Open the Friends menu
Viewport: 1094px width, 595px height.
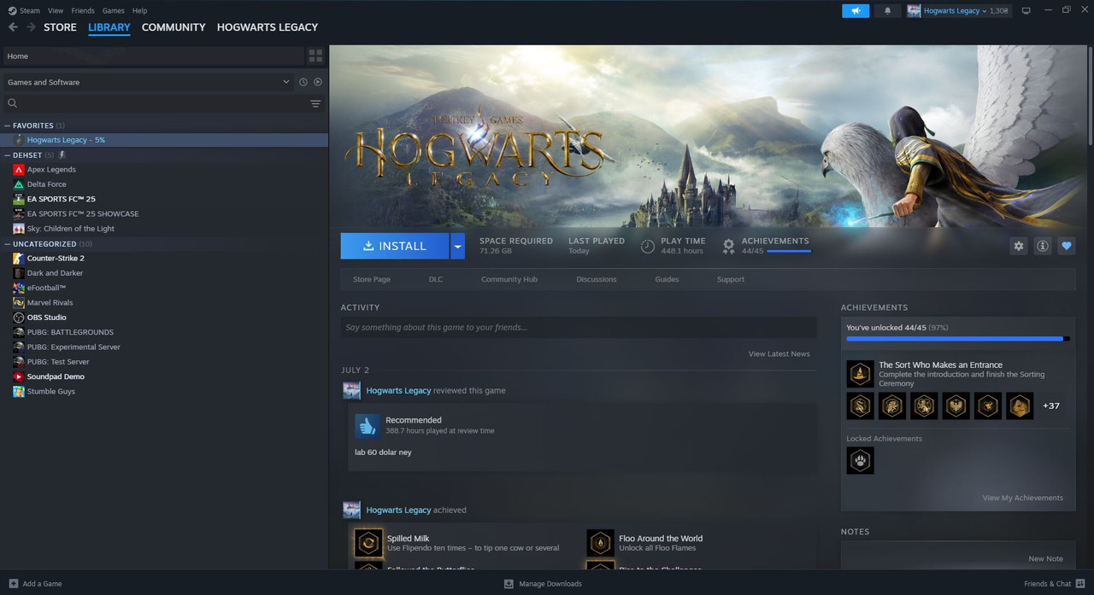(x=83, y=10)
